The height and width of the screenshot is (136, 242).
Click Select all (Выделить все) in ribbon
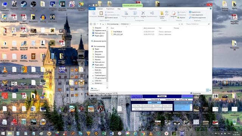coord(195,12)
